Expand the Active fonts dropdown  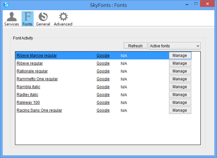[175, 46]
